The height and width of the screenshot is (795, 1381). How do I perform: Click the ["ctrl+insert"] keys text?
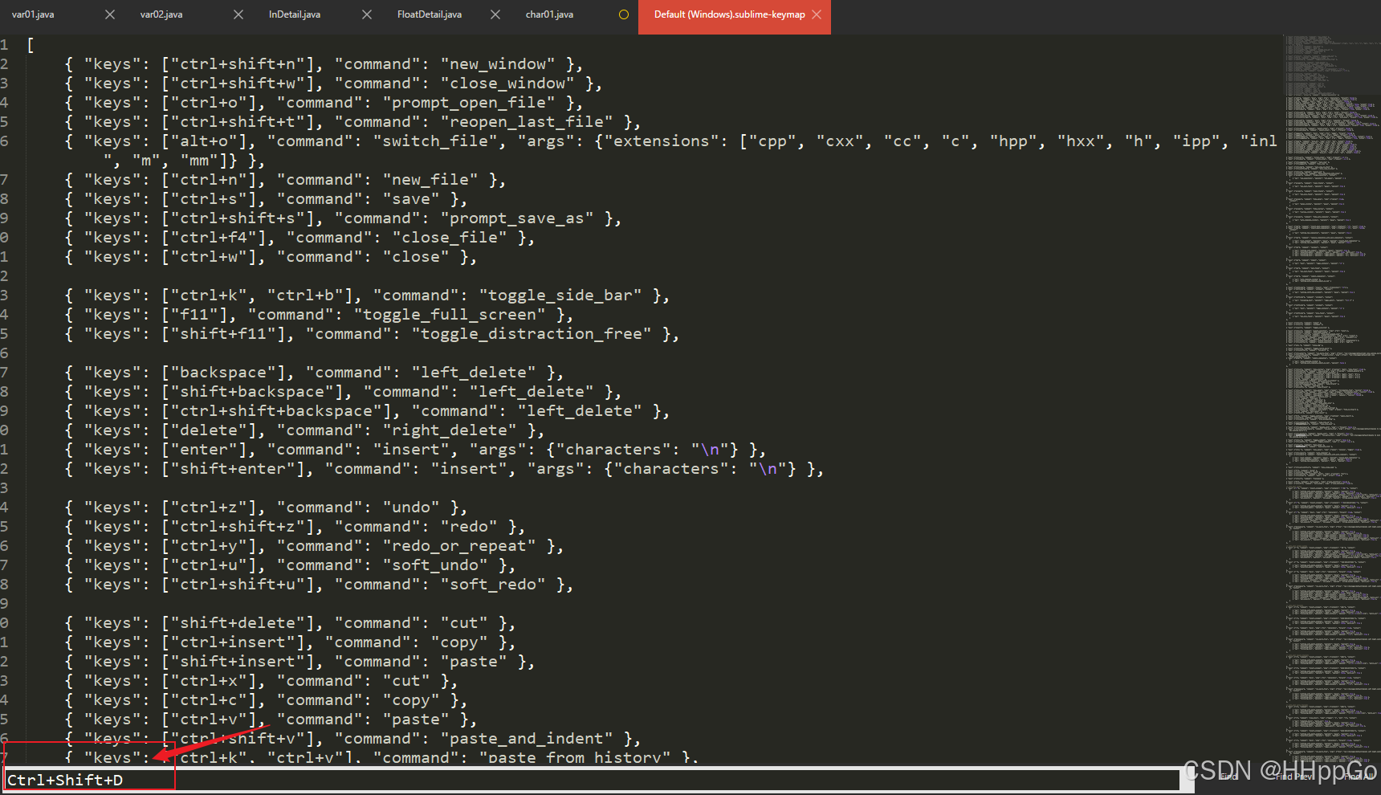(x=237, y=642)
